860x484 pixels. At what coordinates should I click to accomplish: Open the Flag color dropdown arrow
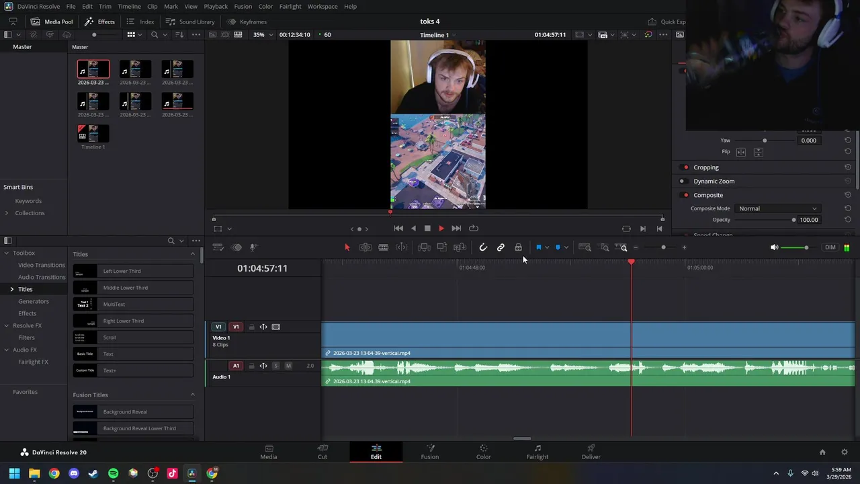(x=547, y=247)
